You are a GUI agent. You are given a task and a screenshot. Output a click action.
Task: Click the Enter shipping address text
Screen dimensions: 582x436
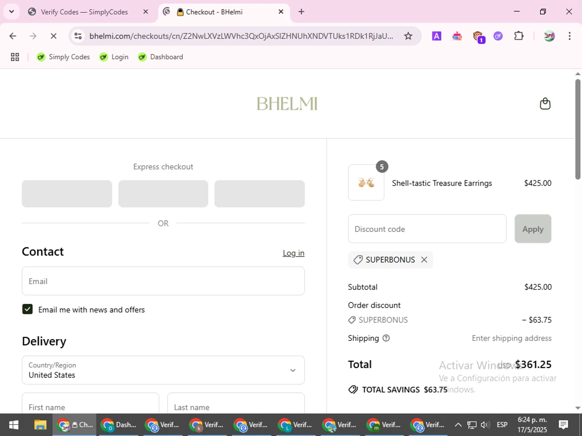[x=512, y=338]
